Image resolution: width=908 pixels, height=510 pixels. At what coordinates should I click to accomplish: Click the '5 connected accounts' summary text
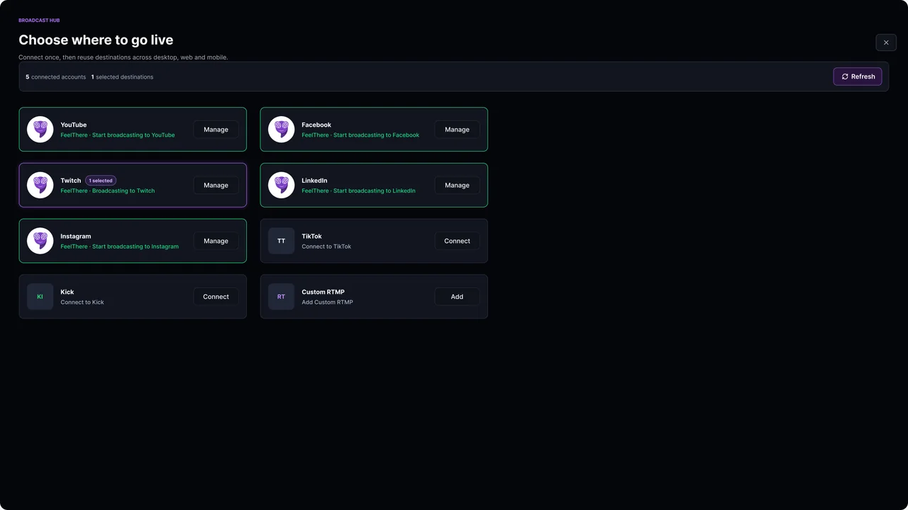pos(56,77)
